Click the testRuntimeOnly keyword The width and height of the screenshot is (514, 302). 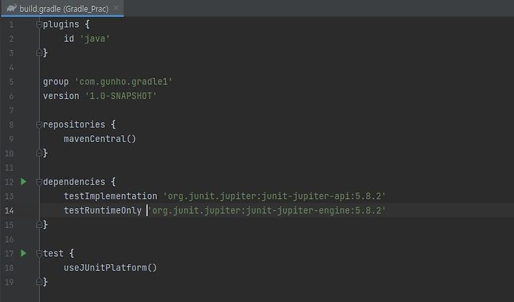(x=103, y=211)
